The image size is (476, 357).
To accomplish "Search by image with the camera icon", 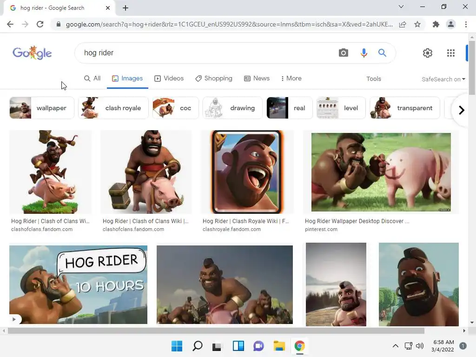I will pyautogui.click(x=344, y=53).
